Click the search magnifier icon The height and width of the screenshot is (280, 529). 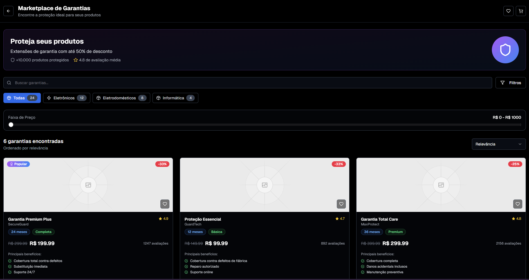point(9,83)
